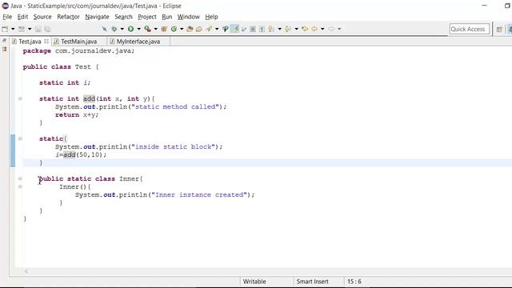The width and height of the screenshot is (512, 288).
Task: Click the Quick Access search field
Action: click(x=470, y=29)
